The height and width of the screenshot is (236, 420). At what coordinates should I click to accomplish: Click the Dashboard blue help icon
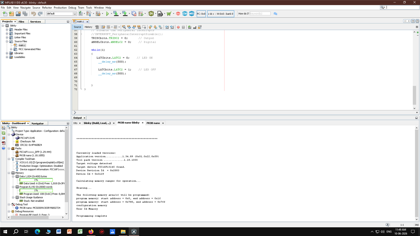pyautogui.click(x=3, y=148)
